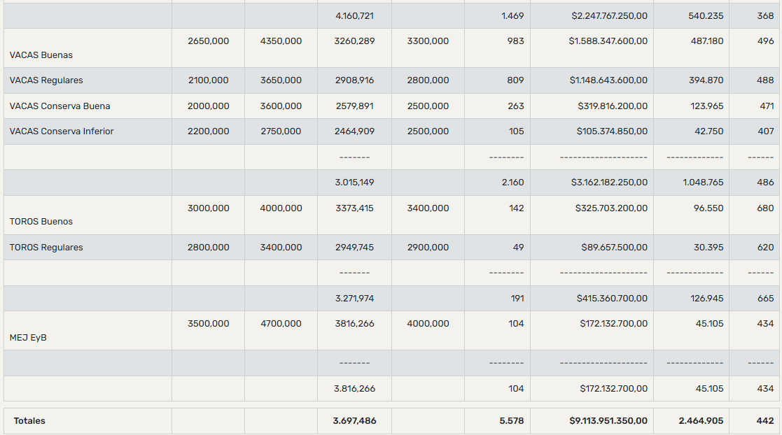
Task: Click the MEJ EyB minimum price 3500,000
Action: pyautogui.click(x=209, y=323)
